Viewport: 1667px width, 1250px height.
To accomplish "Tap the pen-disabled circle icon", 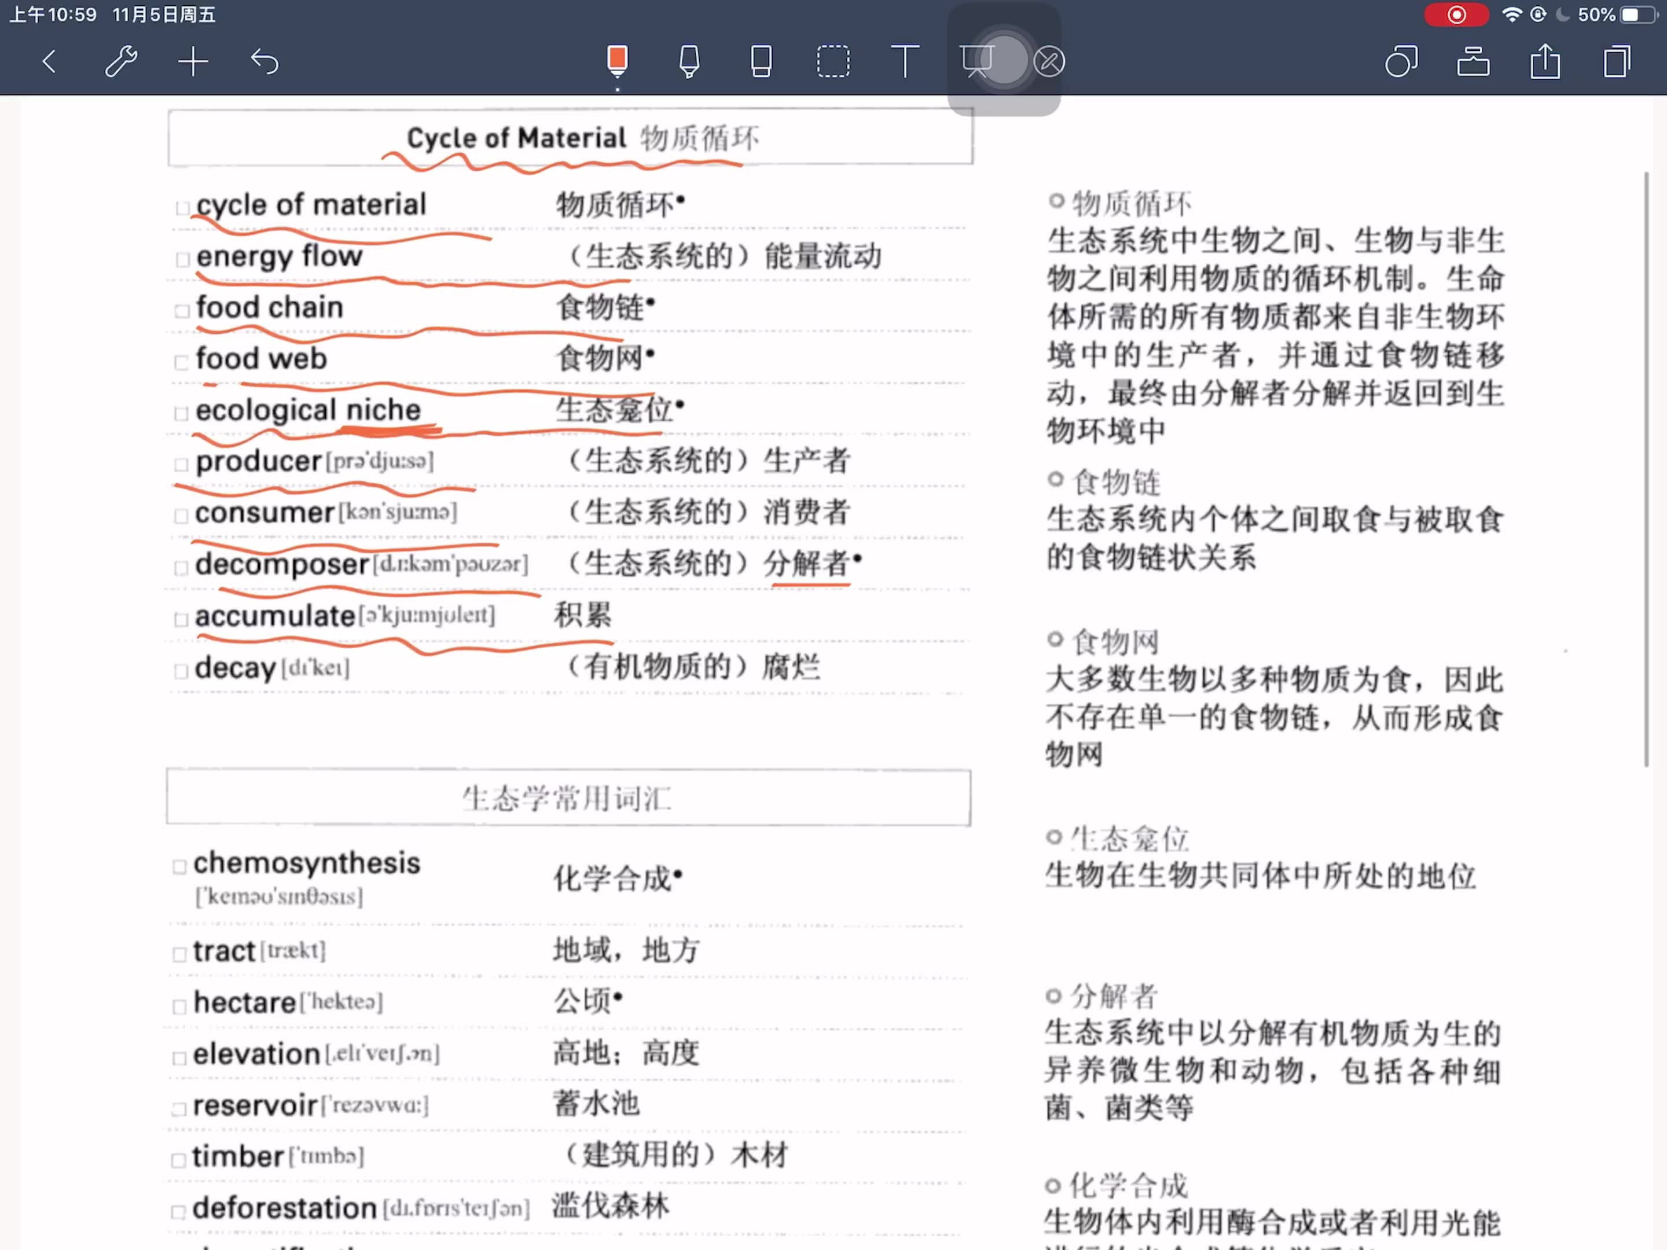I will click(x=1050, y=62).
